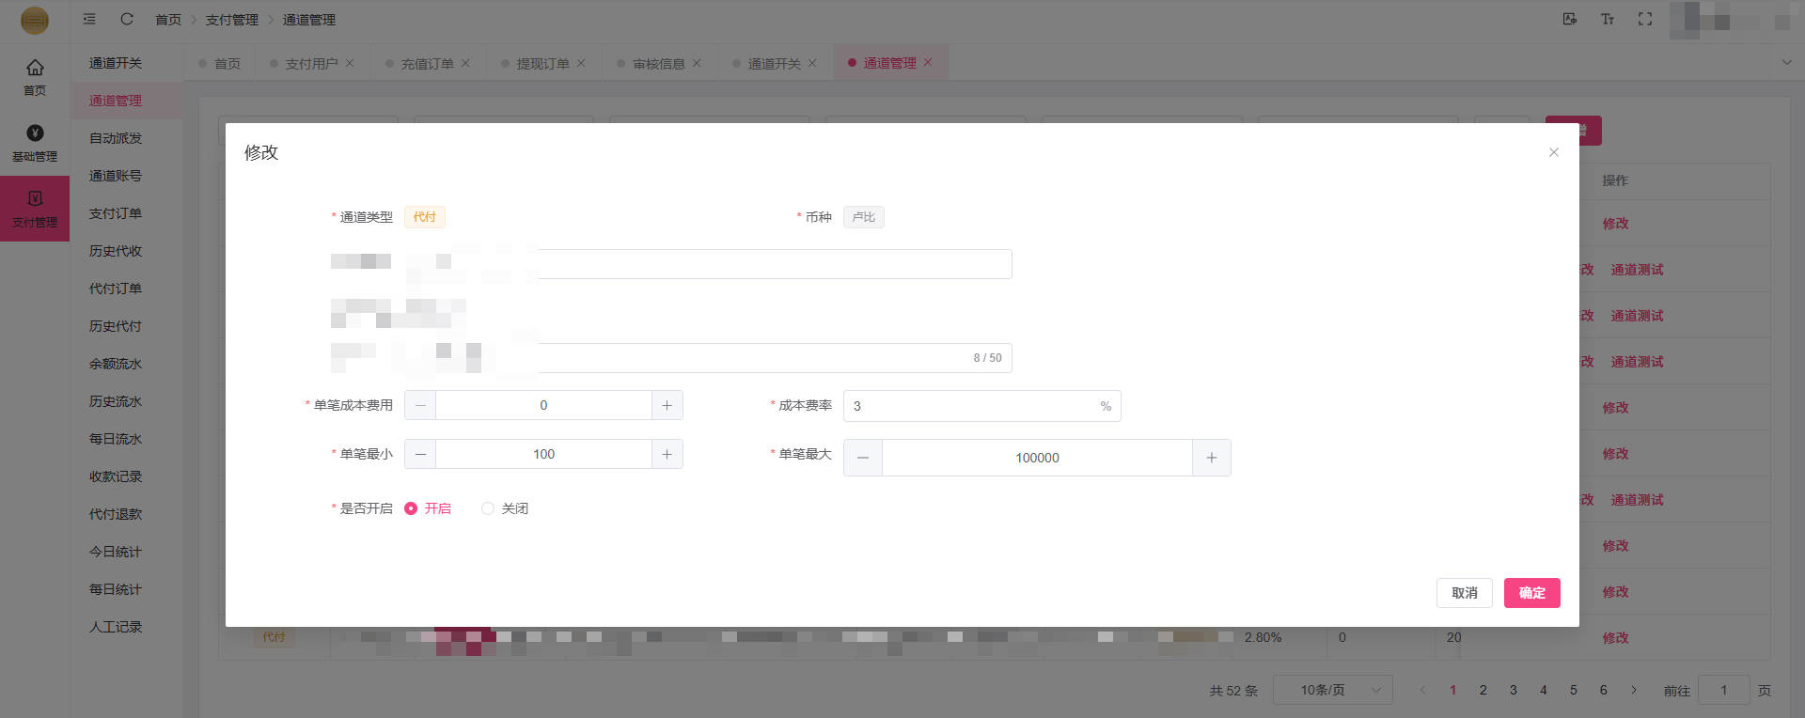Click the 确定 button
This screenshot has width=1805, height=718.
tap(1531, 593)
